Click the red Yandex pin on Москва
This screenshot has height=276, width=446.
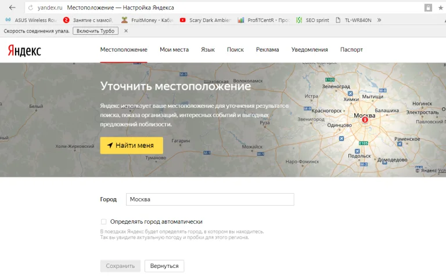(365, 120)
